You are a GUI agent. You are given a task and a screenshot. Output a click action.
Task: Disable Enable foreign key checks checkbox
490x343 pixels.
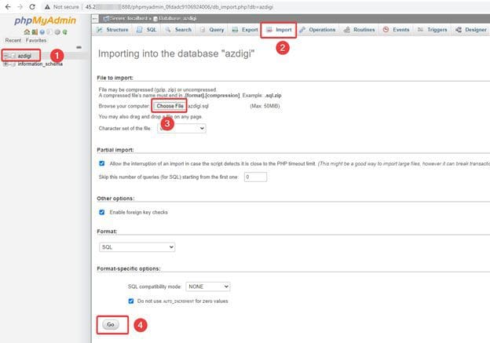coord(102,212)
